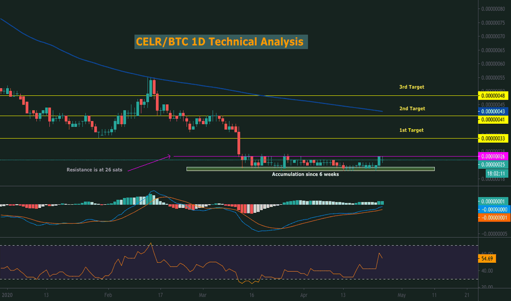Select the 'Accumulation since 6 weeks' annotation
The height and width of the screenshot is (301, 511).
coord(305,174)
